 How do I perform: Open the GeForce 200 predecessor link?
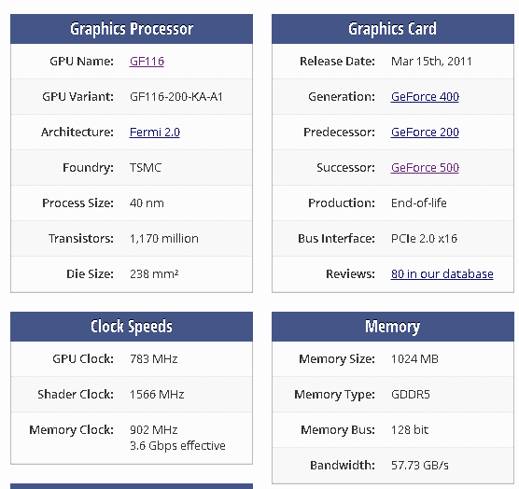[x=425, y=132]
